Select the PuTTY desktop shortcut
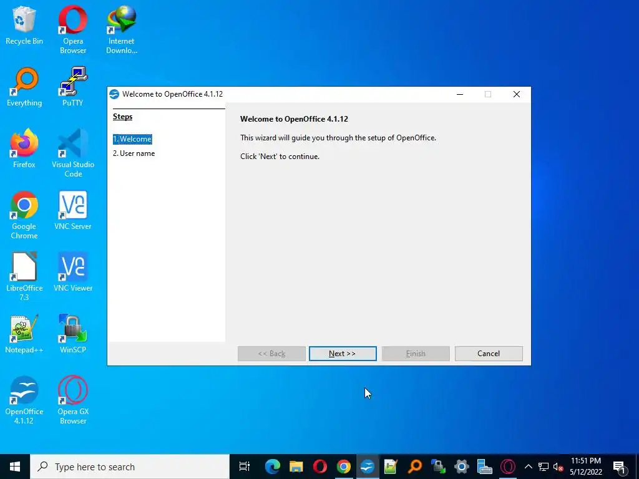 [73, 87]
